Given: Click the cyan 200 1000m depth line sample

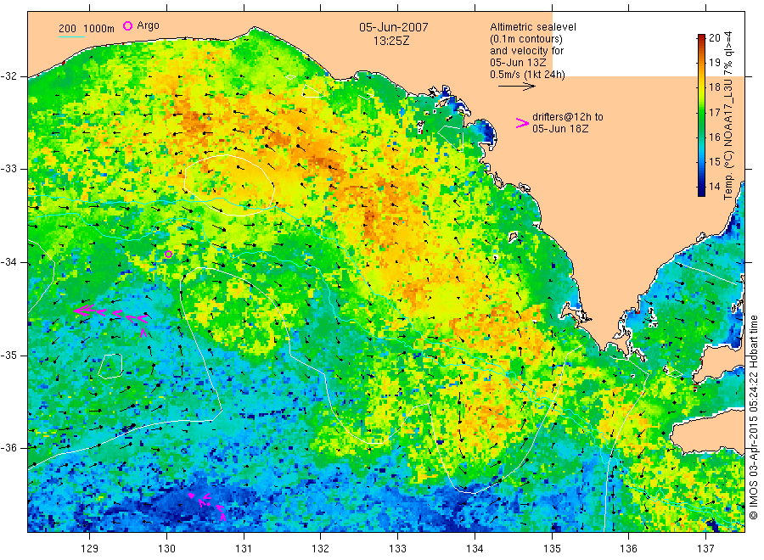Looking at the screenshot, I should pos(71,36).
